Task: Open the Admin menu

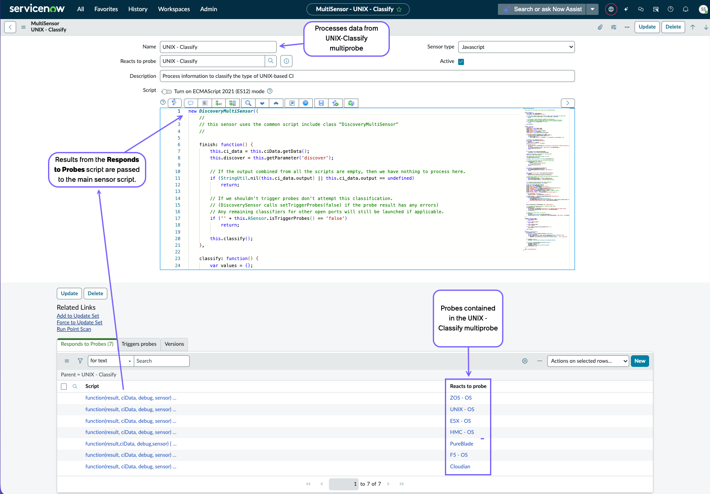Action: point(209,9)
